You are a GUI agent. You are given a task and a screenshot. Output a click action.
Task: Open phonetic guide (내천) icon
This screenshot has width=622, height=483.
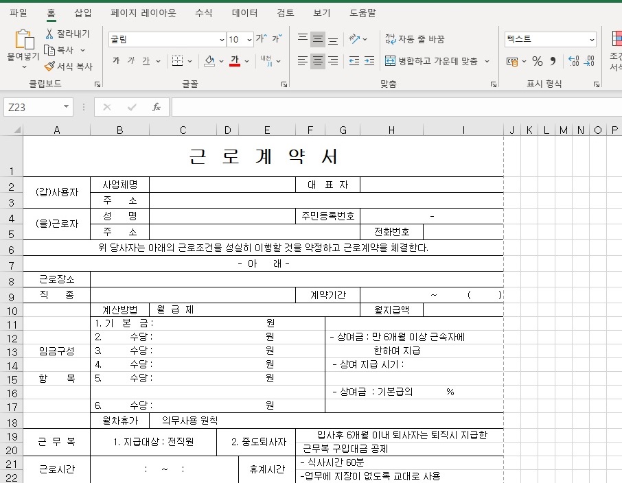point(266,60)
